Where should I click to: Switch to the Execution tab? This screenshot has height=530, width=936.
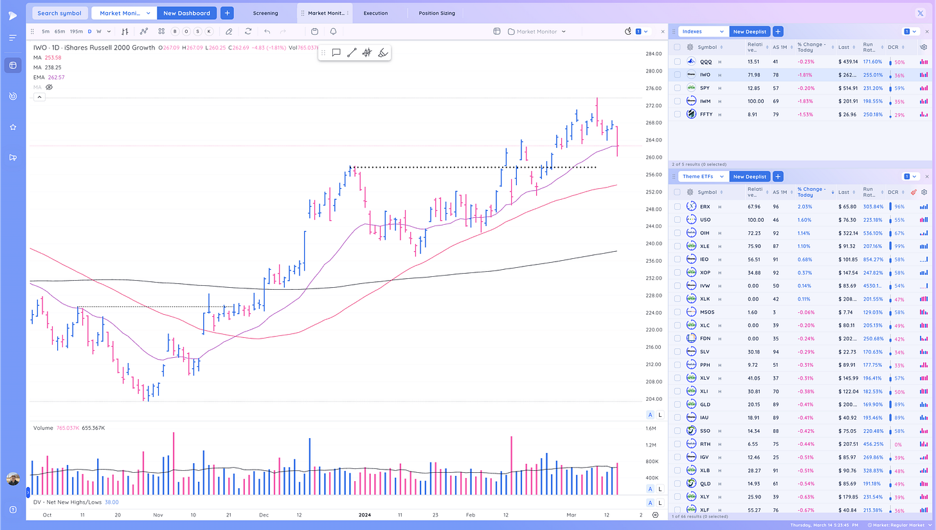pos(375,13)
